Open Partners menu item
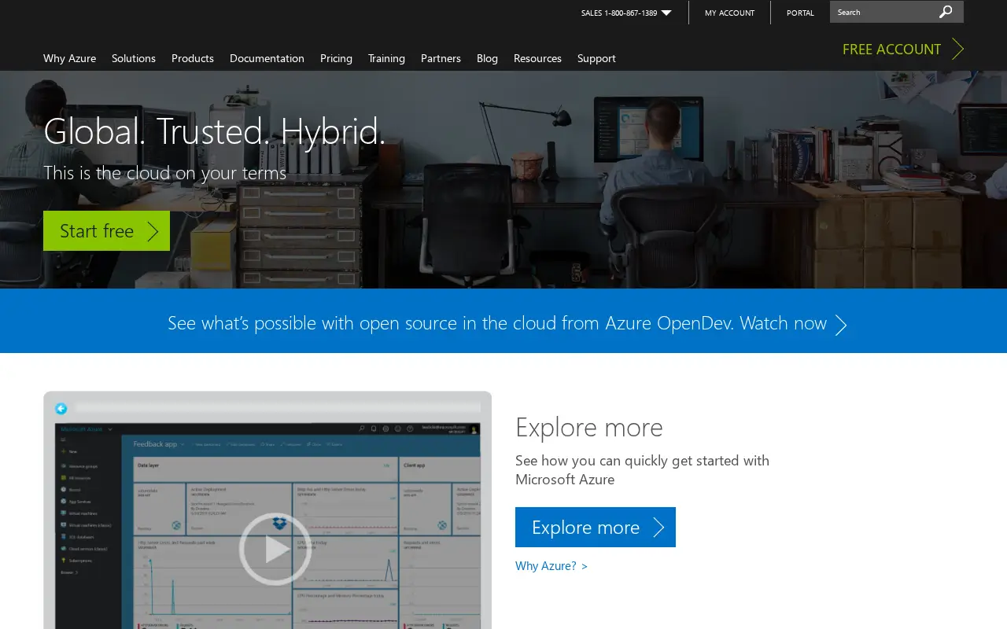 (x=441, y=58)
